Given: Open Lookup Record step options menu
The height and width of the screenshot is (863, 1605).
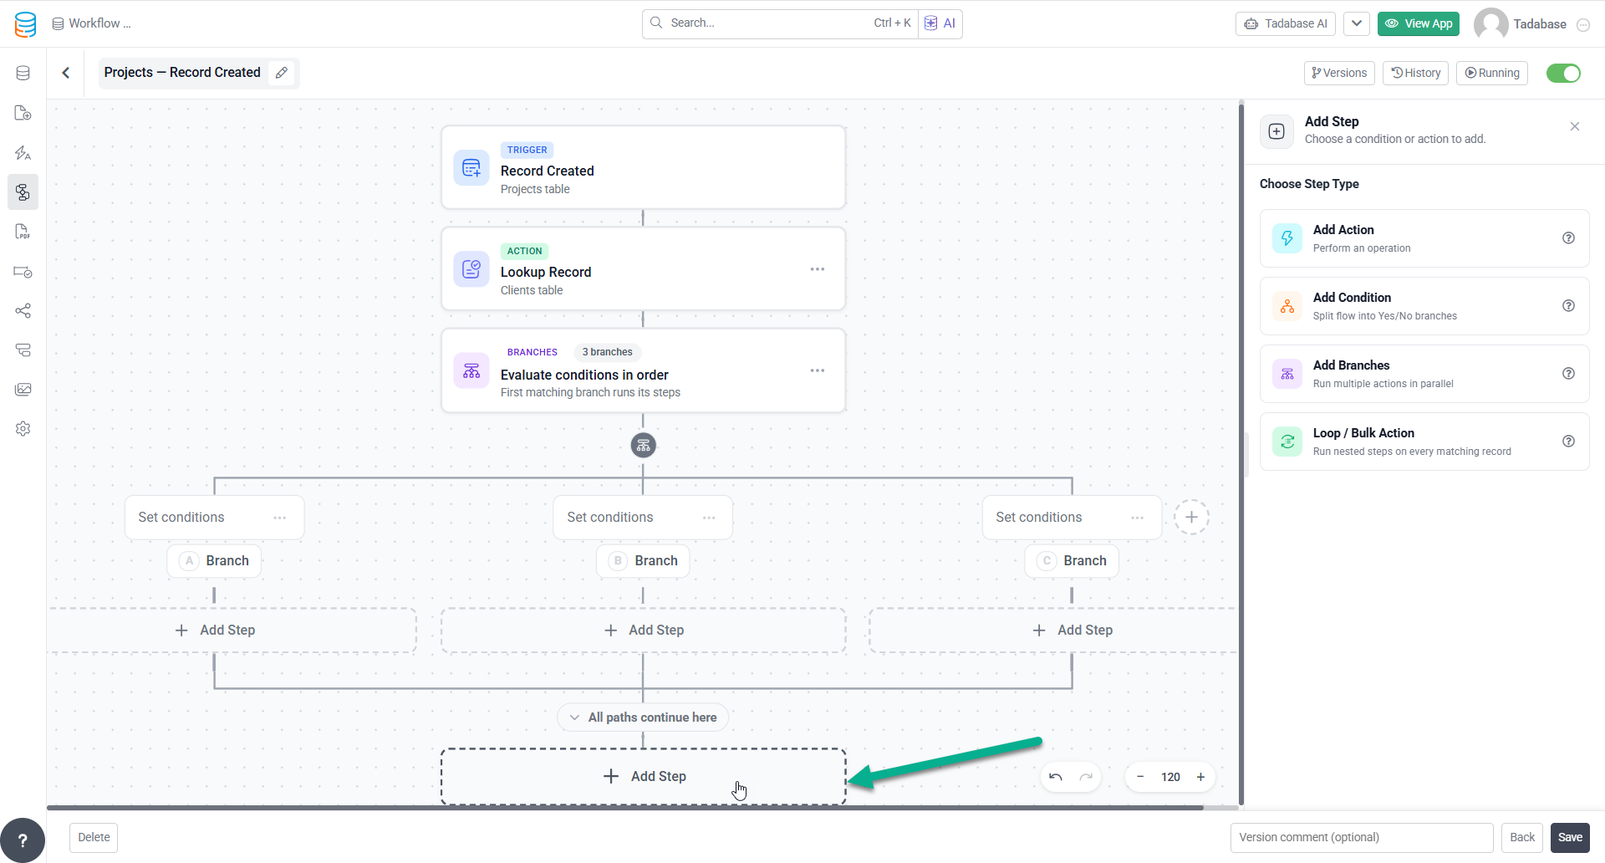Looking at the screenshot, I should pyautogui.click(x=817, y=269).
